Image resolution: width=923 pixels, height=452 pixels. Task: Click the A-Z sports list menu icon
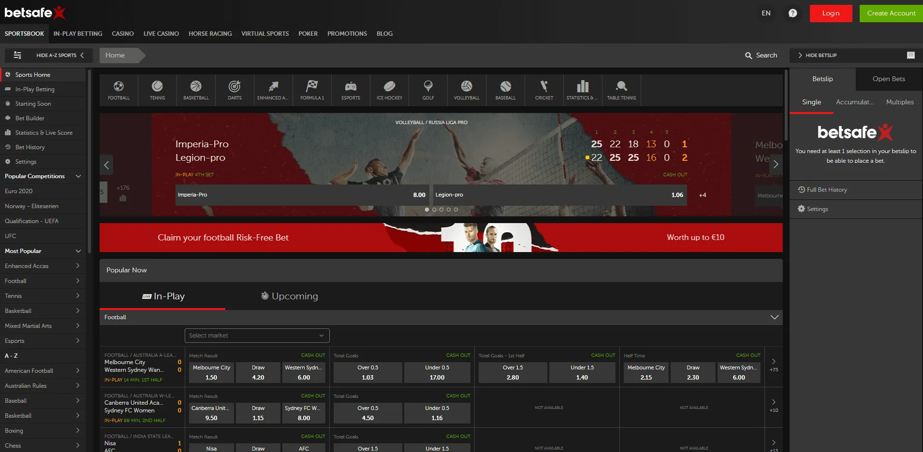click(x=17, y=55)
